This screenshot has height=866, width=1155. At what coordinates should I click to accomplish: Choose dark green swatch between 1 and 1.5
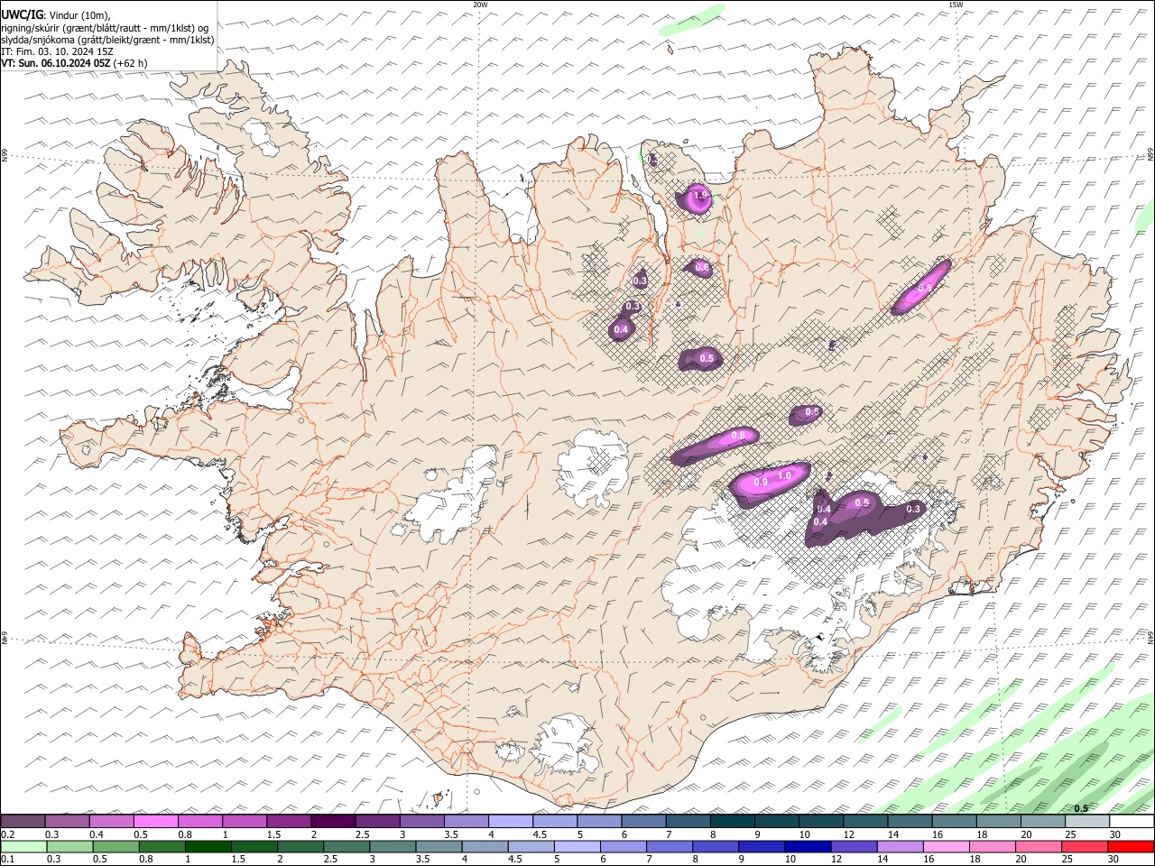click(x=208, y=846)
